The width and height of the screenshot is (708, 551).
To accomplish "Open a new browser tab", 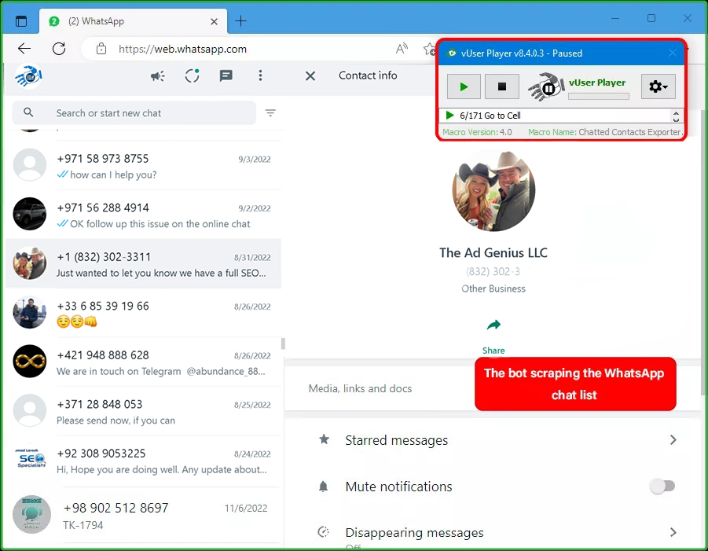I will 240,20.
